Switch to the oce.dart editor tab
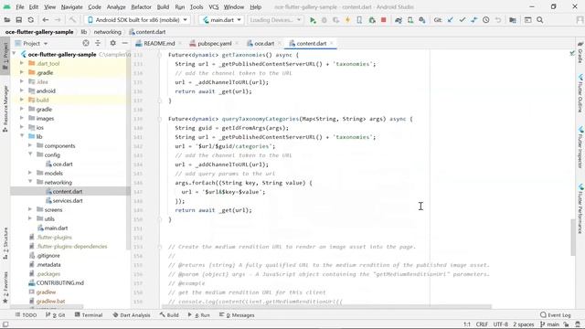Screen dimensions: 585x329 click(x=264, y=43)
